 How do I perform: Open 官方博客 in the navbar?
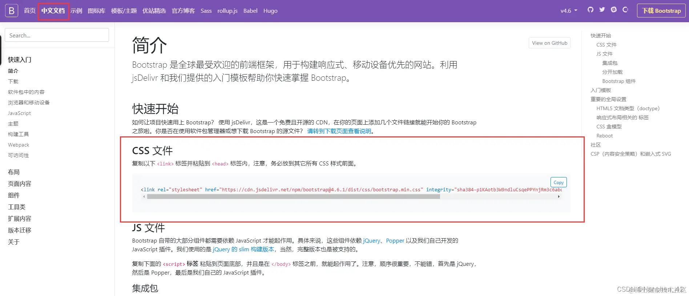(183, 11)
